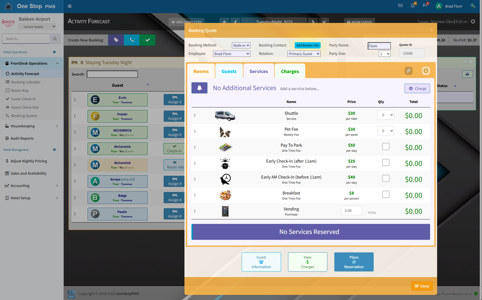The image size is (482, 300).
Task: Click the paperclip attachment icon
Action: [408, 71]
